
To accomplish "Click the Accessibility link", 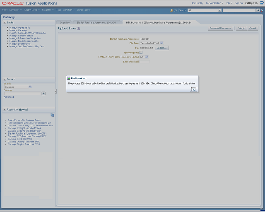I will [197, 3].
